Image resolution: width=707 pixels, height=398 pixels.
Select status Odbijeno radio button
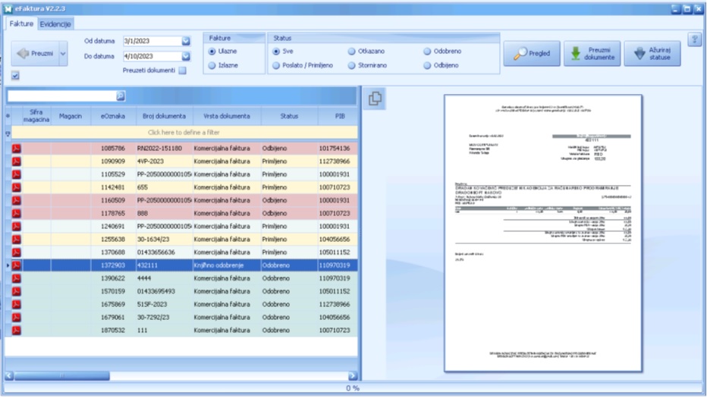(427, 66)
